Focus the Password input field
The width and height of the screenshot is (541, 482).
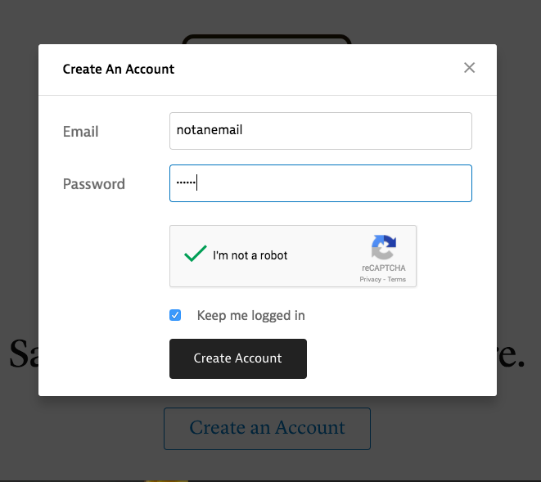pyautogui.click(x=321, y=183)
